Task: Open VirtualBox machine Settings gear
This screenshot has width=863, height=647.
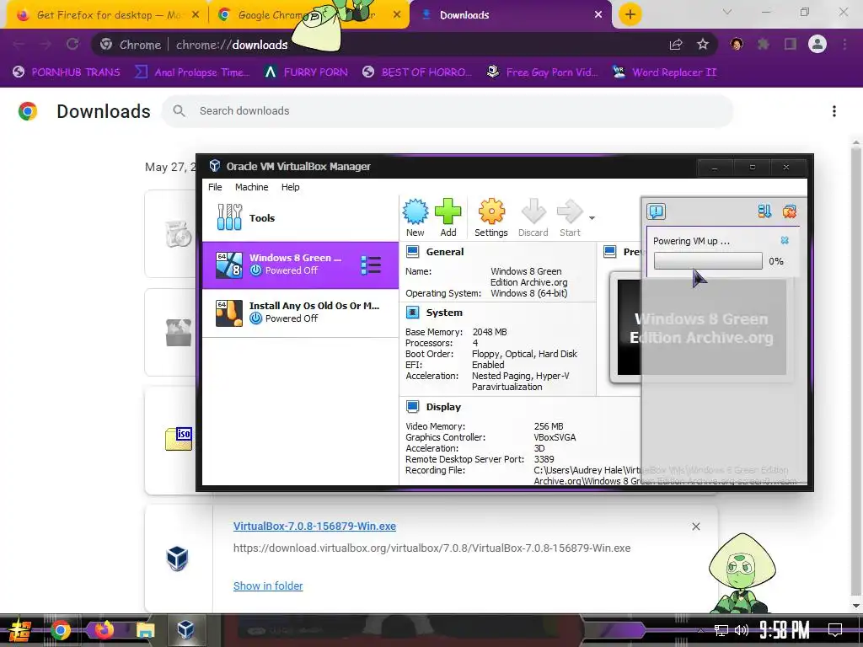Action: 491,212
